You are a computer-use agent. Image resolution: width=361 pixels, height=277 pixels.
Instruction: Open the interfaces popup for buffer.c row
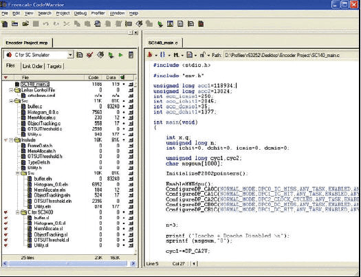coord(131,107)
